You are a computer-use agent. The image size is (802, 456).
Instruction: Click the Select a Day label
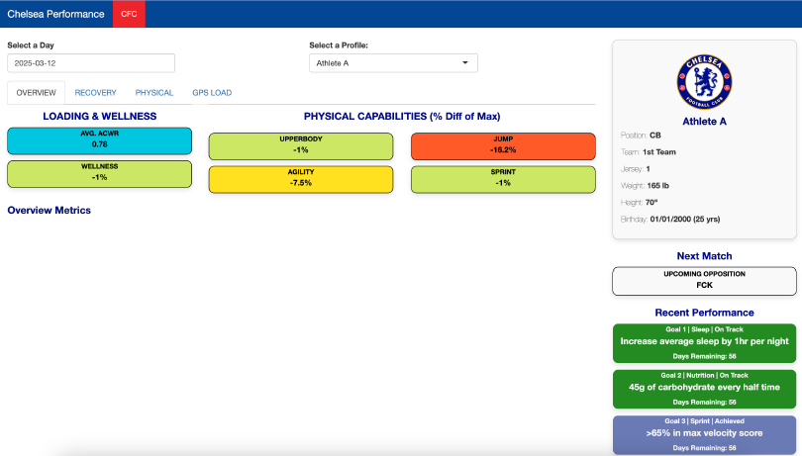[x=31, y=45]
